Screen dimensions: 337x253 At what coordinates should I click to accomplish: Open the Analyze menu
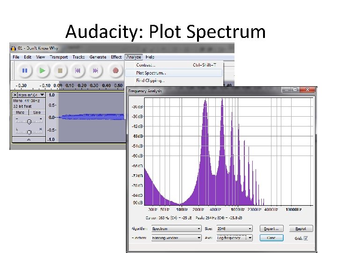click(x=133, y=57)
